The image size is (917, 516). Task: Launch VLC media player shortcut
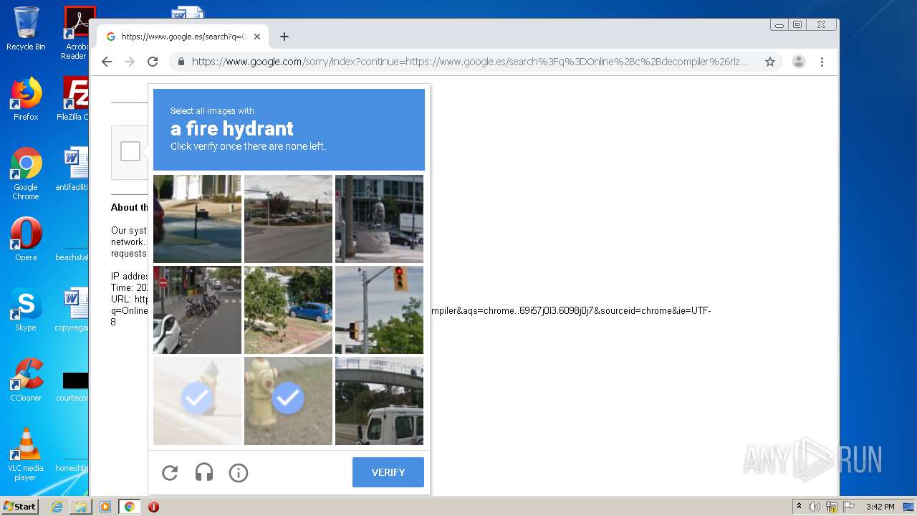26,454
